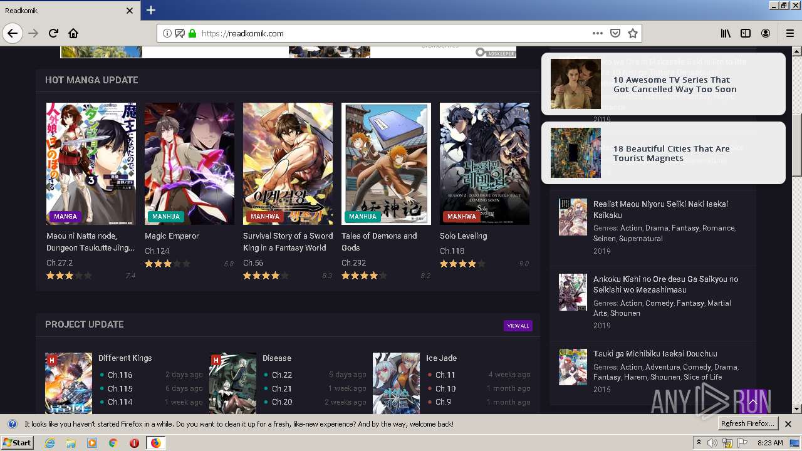Open Different Kings Ch.116
Viewport: 802px width, 451px height.
click(120, 375)
